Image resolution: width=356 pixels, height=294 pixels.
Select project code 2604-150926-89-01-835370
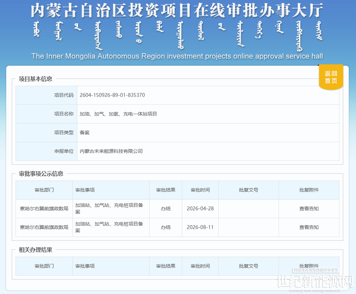coord(112,95)
